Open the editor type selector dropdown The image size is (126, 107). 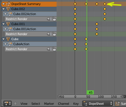coord(7,103)
